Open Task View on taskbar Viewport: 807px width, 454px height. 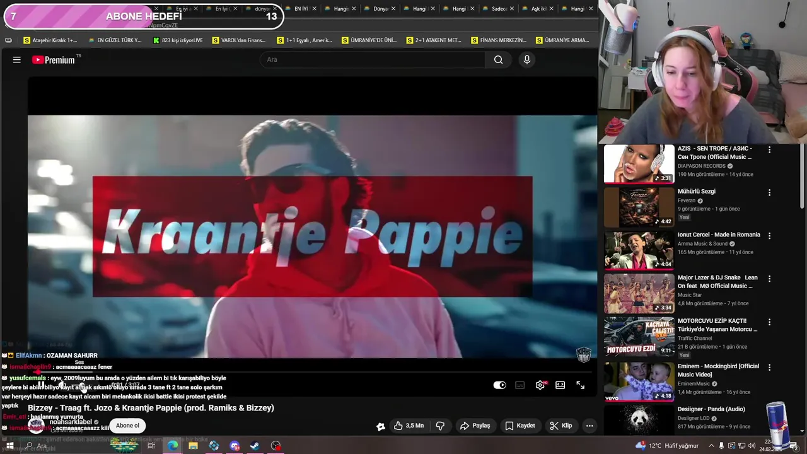151,446
